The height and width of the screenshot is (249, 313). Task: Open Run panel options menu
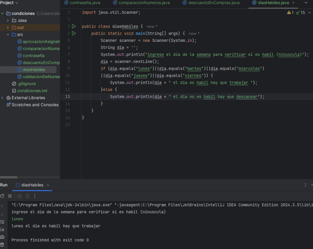pyautogui.click(x=305, y=185)
